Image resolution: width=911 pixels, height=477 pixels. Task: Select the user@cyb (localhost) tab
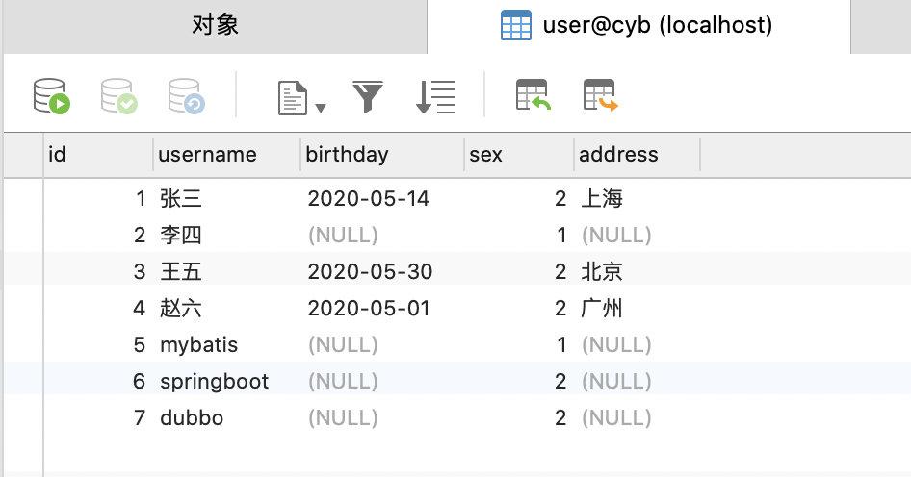click(638, 26)
